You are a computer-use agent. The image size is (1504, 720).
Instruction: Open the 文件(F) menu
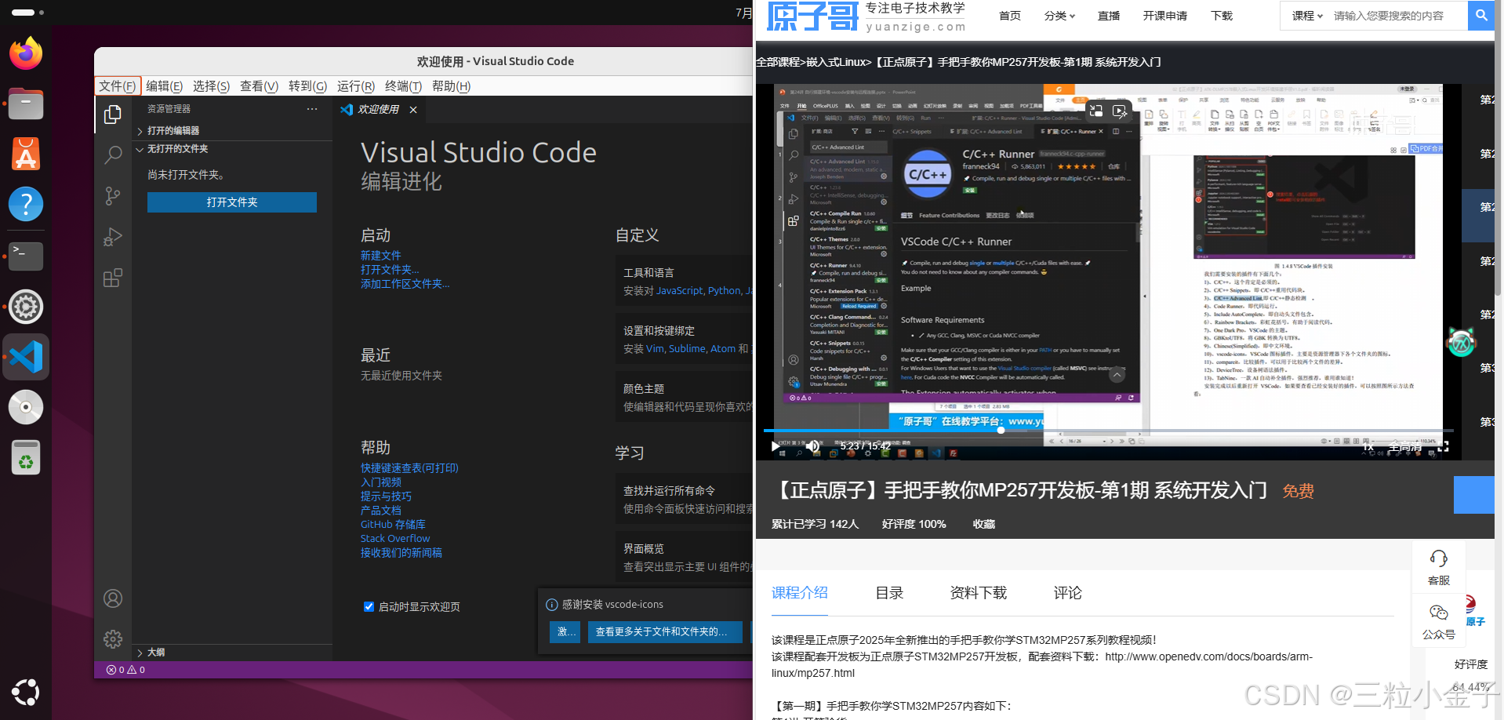(x=118, y=86)
